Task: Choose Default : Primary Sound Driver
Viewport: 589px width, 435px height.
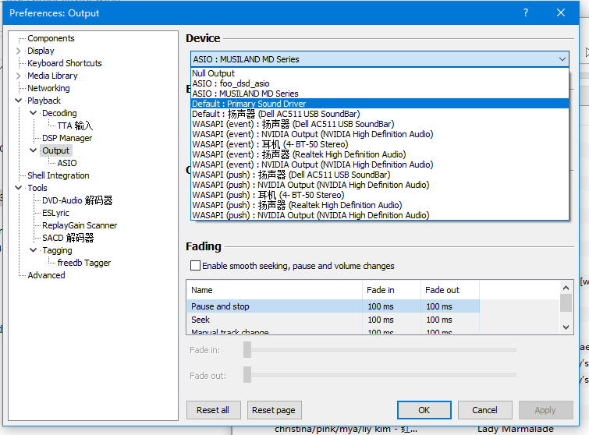Action: pos(249,104)
